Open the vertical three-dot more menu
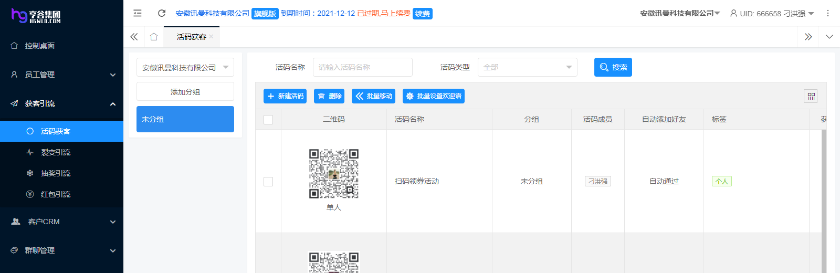The width and height of the screenshot is (840, 273). pyautogui.click(x=828, y=13)
